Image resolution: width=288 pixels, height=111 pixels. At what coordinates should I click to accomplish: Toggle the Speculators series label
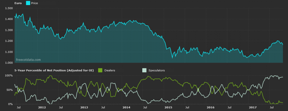(x=156, y=70)
